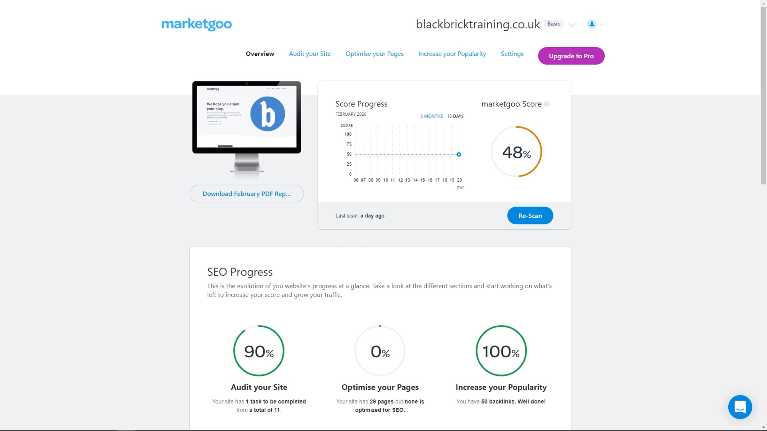
Task: Click the '1 task to be completed' text
Action: (x=276, y=402)
